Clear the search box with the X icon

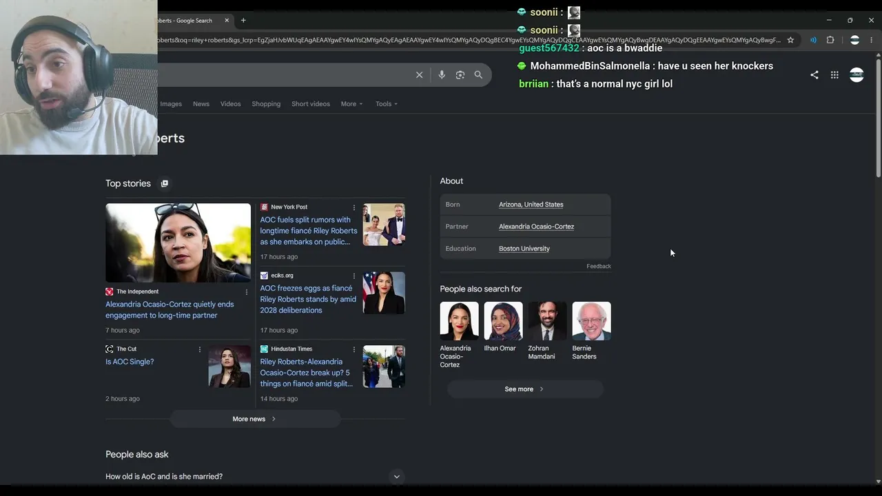tap(419, 75)
